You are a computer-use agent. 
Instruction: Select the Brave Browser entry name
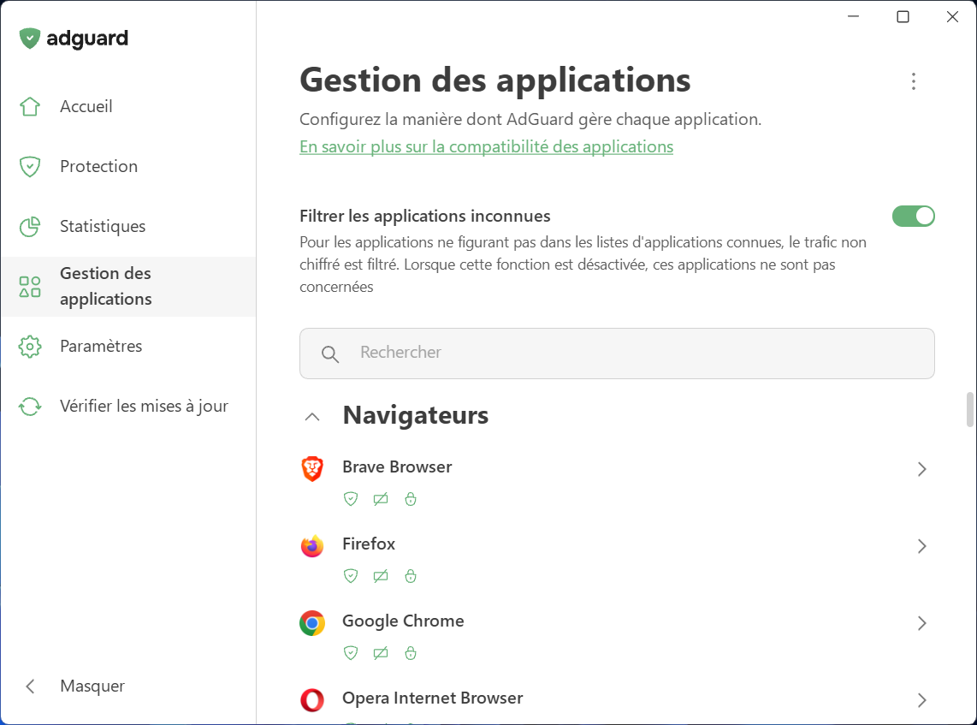[x=397, y=466]
